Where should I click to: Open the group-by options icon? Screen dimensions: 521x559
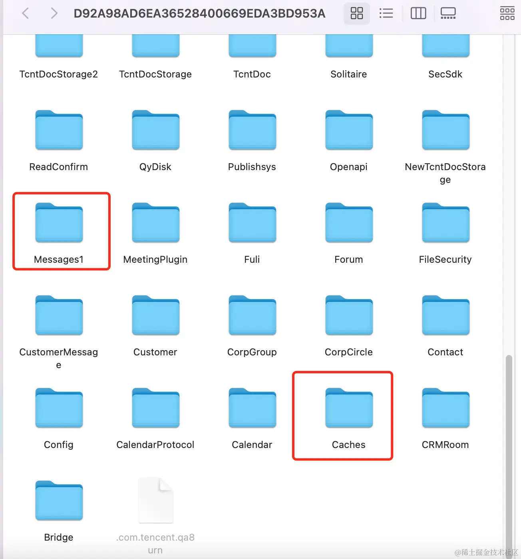pyautogui.click(x=507, y=13)
